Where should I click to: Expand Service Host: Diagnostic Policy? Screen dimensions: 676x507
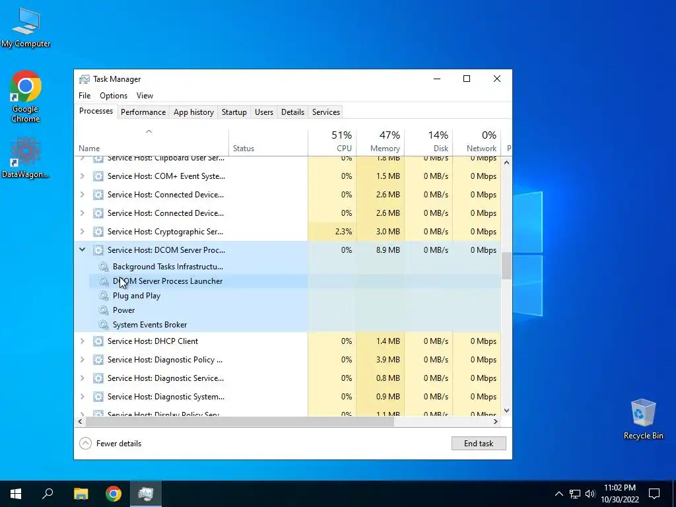coord(83,360)
